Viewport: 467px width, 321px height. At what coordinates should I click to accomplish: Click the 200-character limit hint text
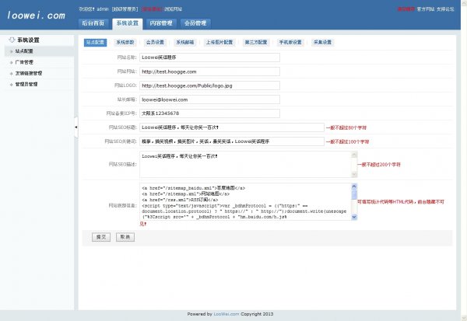[379, 165]
